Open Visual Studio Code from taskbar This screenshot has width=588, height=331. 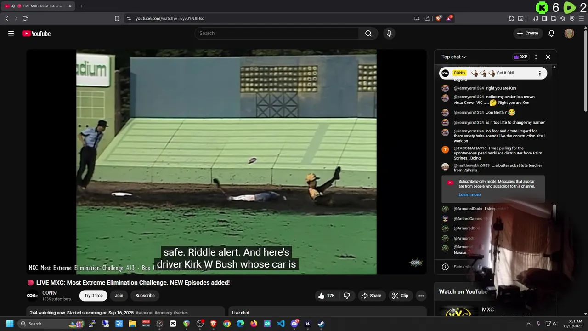[281, 324]
